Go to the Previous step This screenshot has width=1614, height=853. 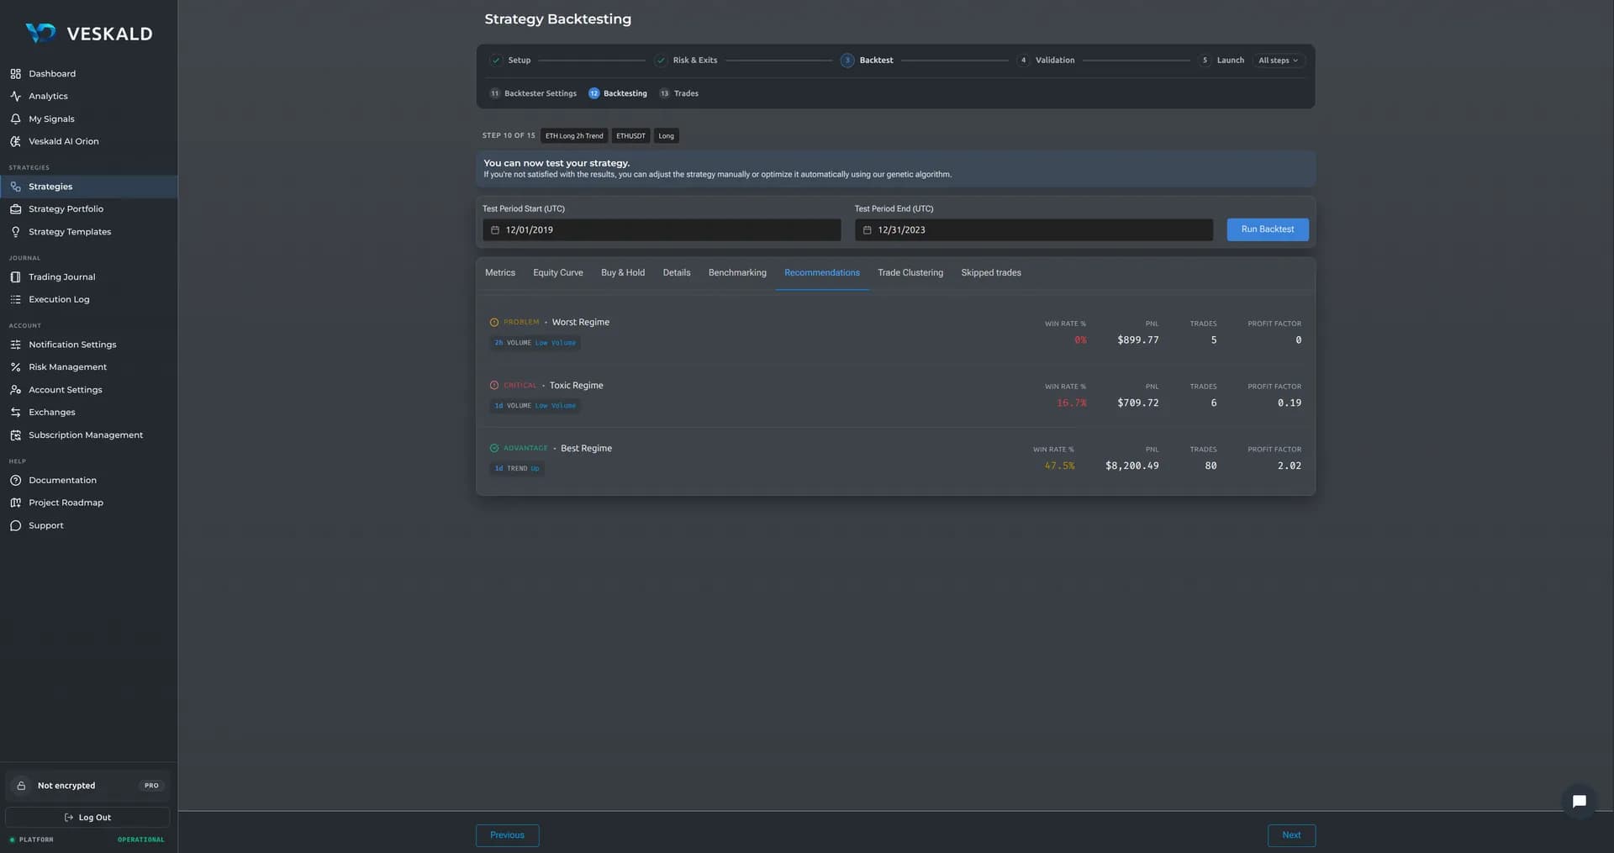(507, 835)
